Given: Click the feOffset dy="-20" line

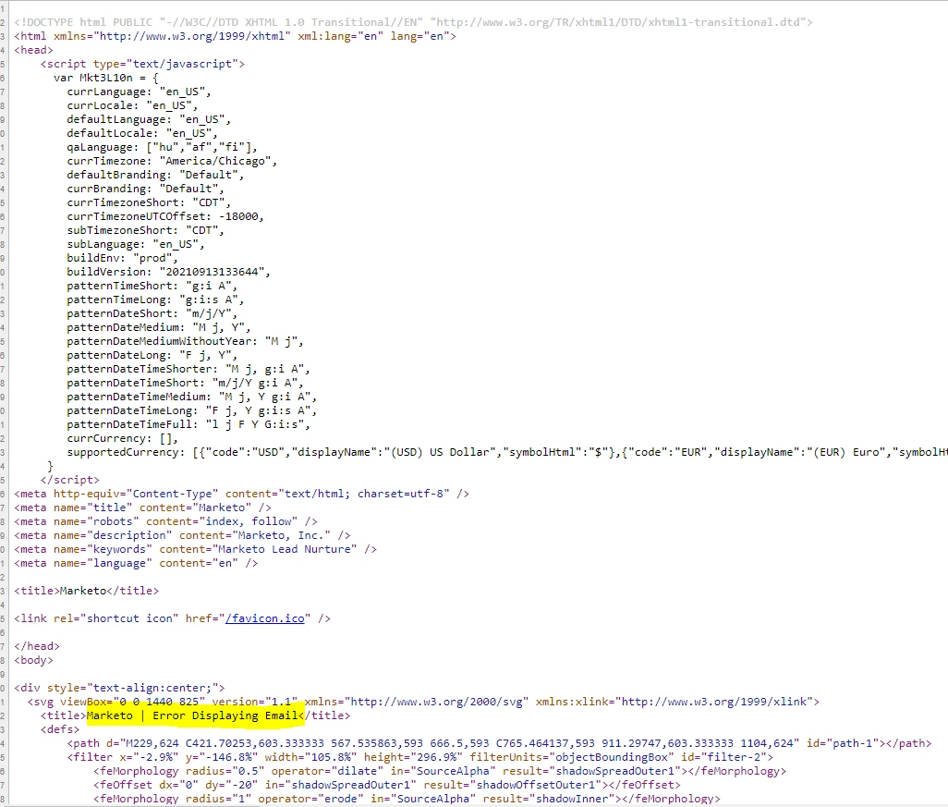Looking at the screenshot, I should coord(387,785).
